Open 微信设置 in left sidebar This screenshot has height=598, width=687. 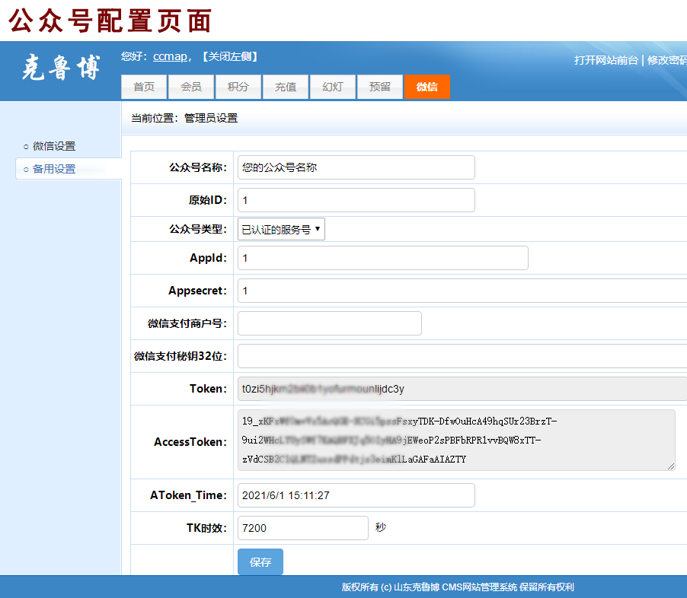pos(54,146)
